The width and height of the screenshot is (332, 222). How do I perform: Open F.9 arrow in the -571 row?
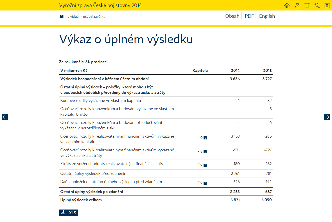click(205, 152)
